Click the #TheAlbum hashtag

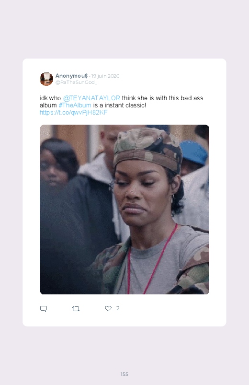coord(75,105)
